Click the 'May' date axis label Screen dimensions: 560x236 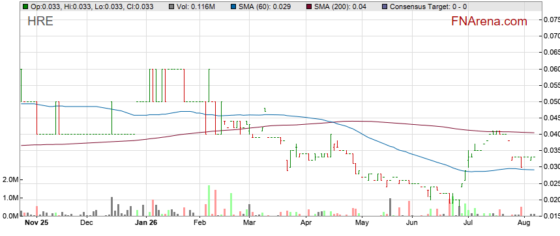[362, 223]
